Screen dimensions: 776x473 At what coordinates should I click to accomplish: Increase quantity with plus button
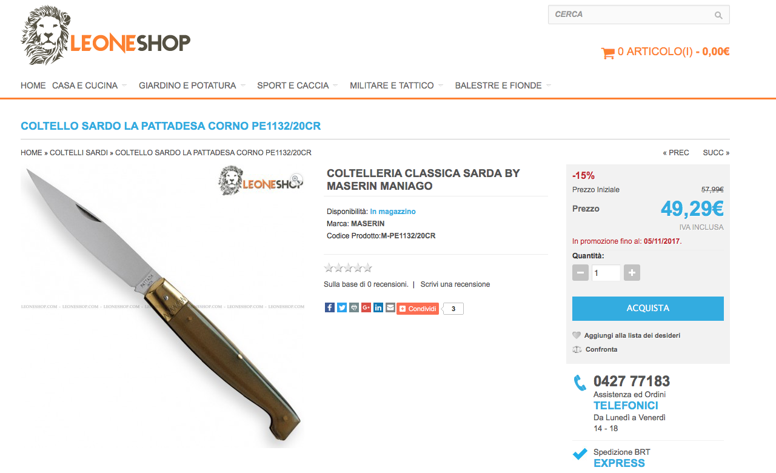pos(632,273)
